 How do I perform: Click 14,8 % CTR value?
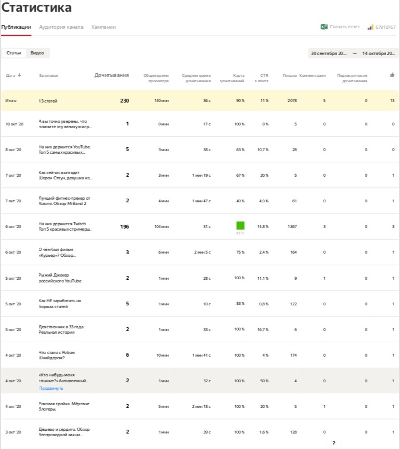click(x=262, y=226)
